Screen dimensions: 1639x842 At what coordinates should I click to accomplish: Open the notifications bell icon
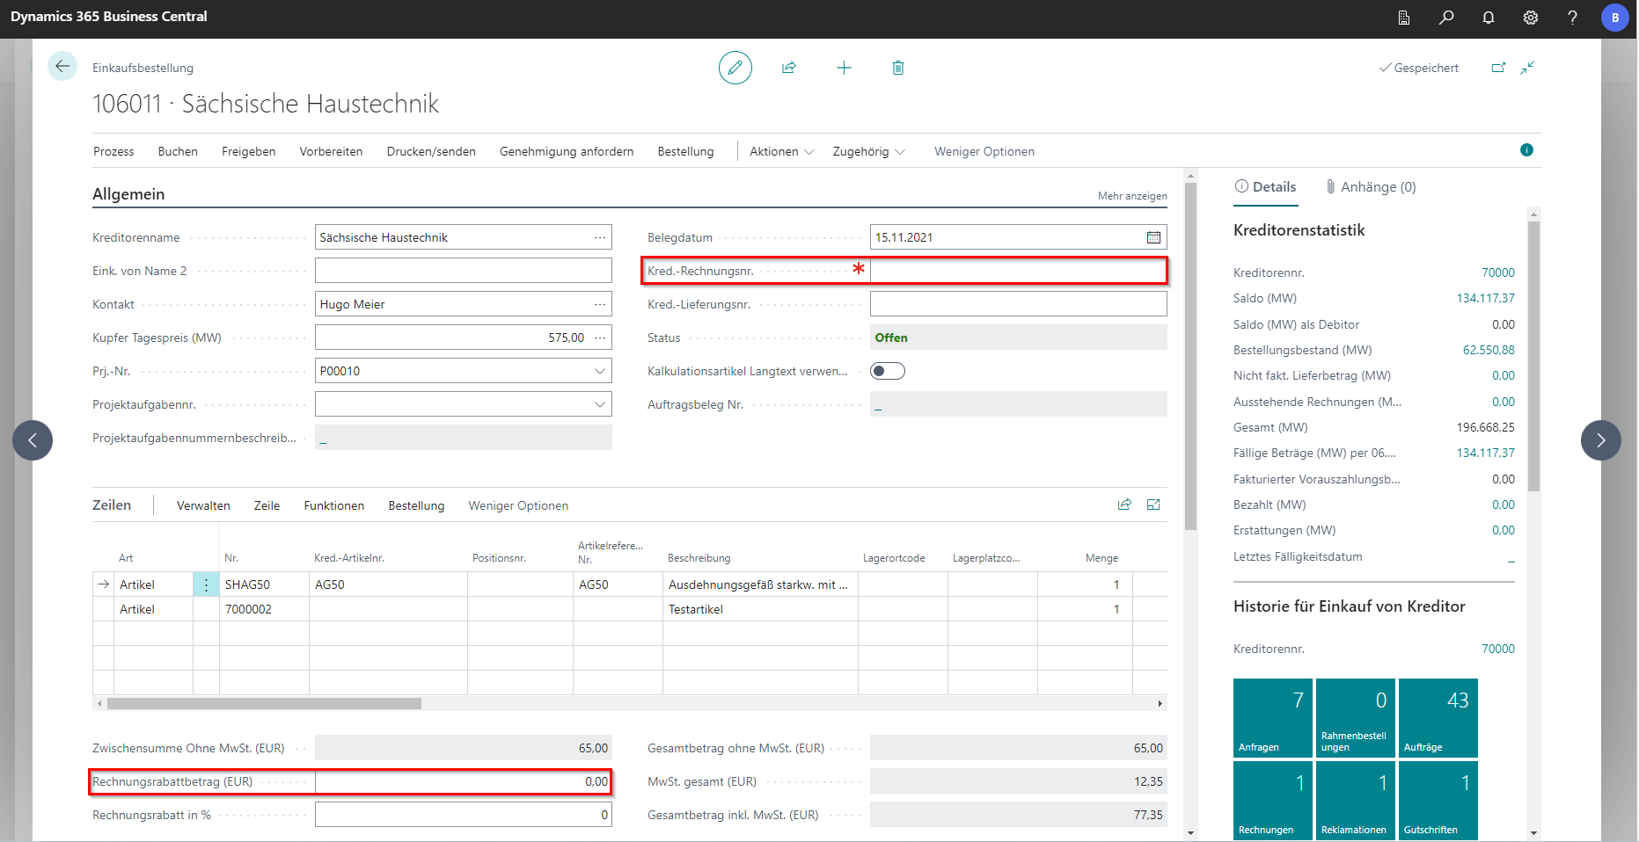(x=1489, y=18)
